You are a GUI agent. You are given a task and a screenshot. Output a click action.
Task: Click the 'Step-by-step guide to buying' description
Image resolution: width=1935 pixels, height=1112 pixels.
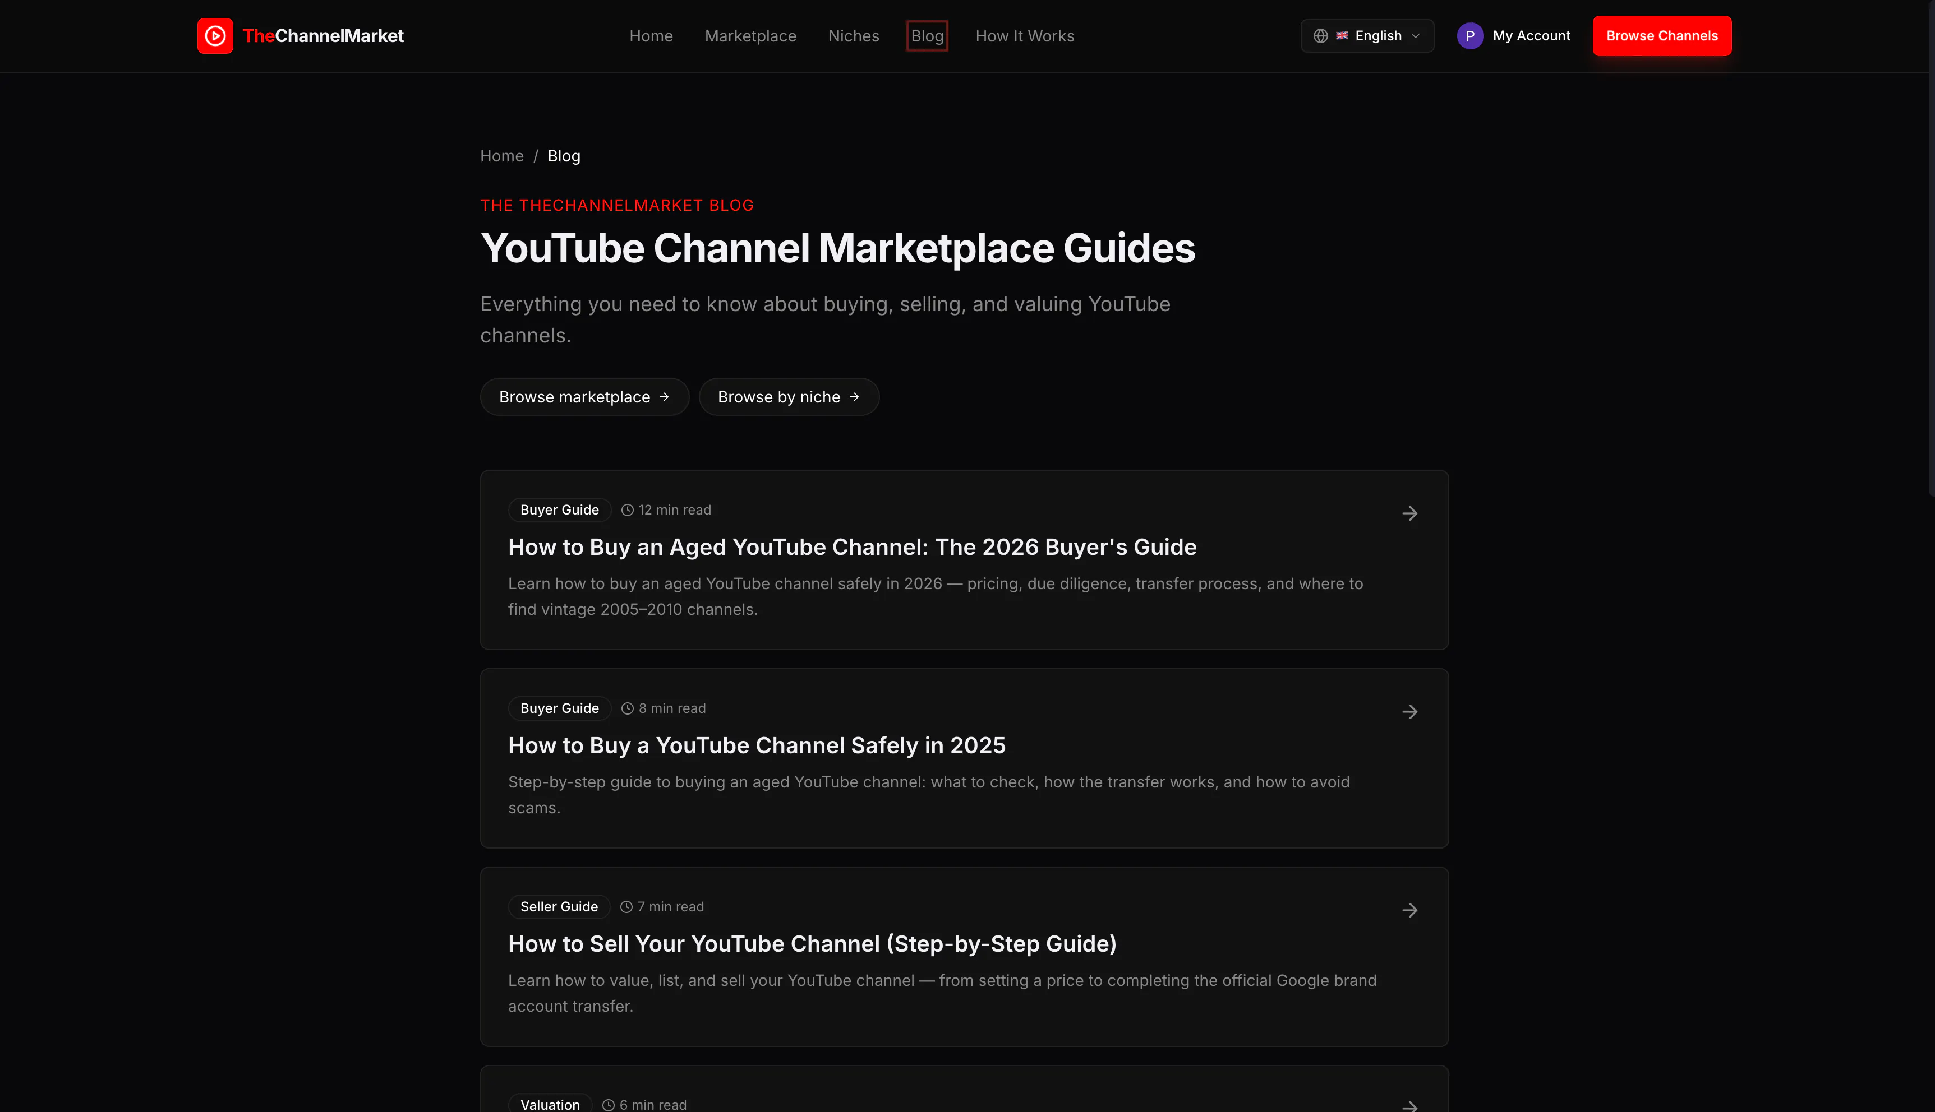(929, 795)
